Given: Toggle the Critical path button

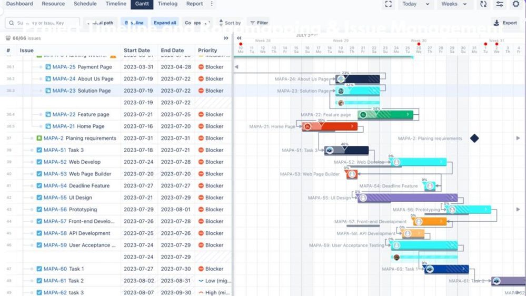Looking at the screenshot, I should [100, 23].
